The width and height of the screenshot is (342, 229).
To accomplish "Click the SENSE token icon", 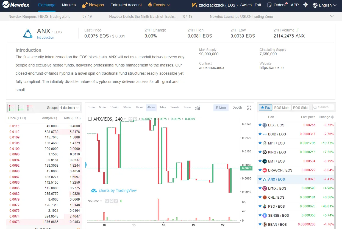I will [x=265, y=215].
